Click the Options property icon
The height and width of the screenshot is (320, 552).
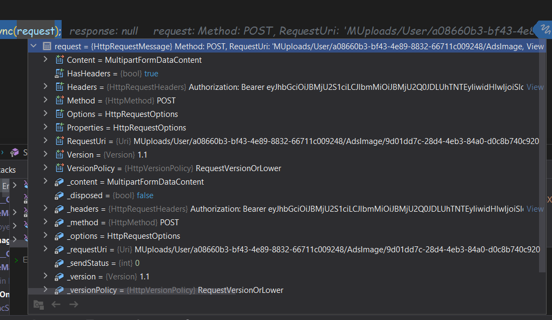click(x=59, y=114)
